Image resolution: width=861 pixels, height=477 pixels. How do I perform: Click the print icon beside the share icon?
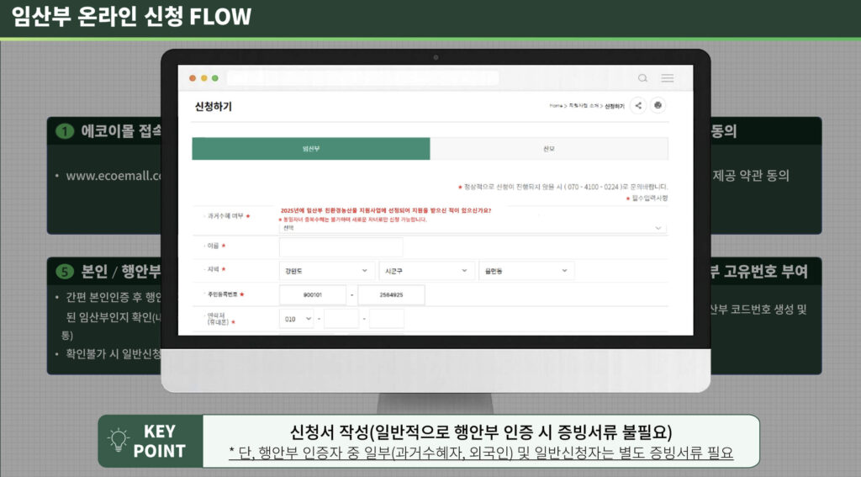pyautogui.click(x=658, y=105)
